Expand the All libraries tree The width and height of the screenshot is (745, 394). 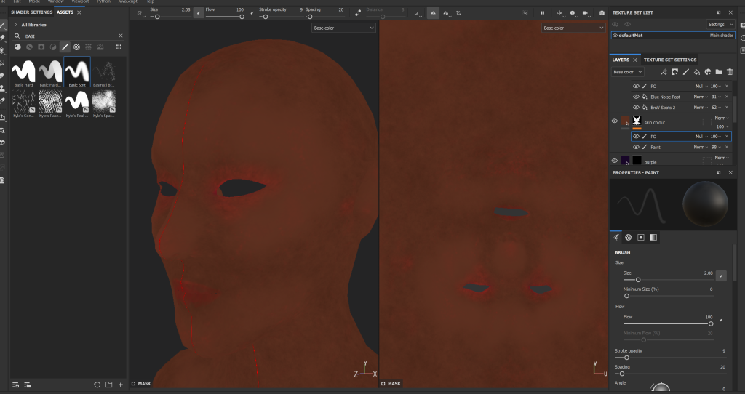(16, 25)
